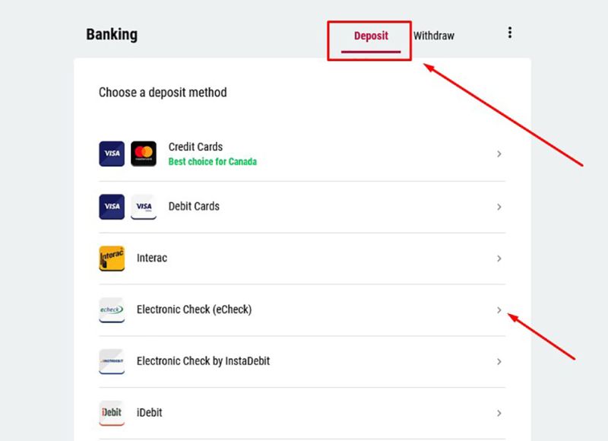The width and height of the screenshot is (608, 441).
Task: Switch to the Withdraw tab
Action: tap(434, 36)
